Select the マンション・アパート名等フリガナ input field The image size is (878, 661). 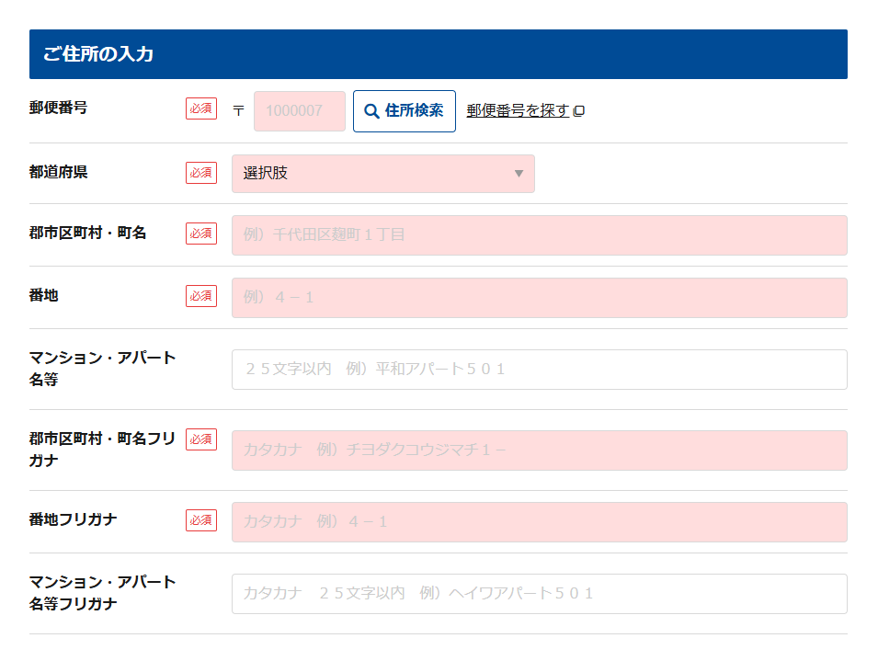click(x=539, y=594)
